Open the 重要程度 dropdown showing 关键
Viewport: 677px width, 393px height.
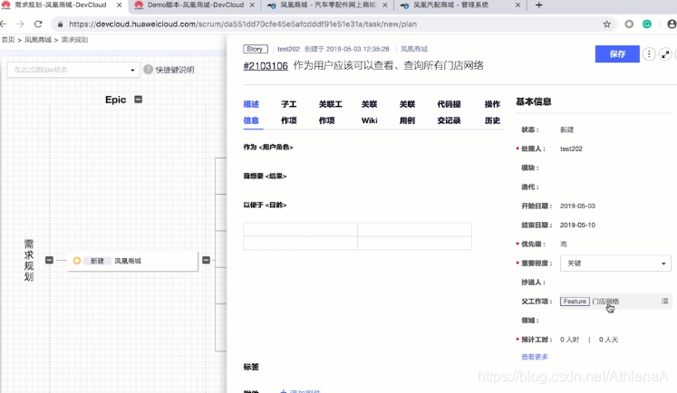615,264
